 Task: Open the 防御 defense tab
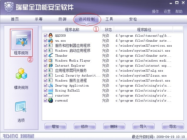pos(62,19)
